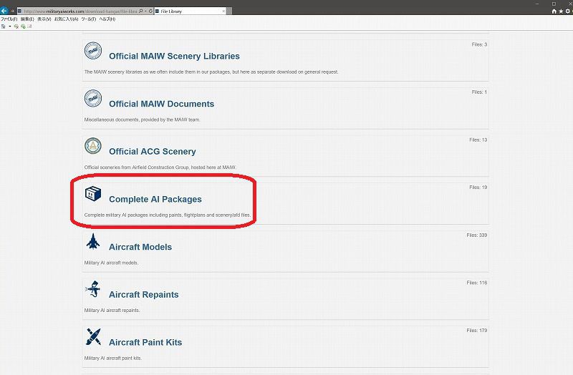Click the package box icon
This screenshot has width=573, height=375.
pos(93,193)
